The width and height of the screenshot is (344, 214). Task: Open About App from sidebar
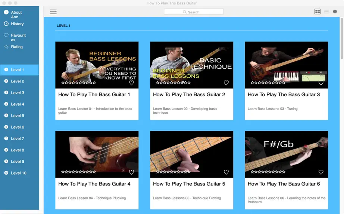click(x=16, y=14)
